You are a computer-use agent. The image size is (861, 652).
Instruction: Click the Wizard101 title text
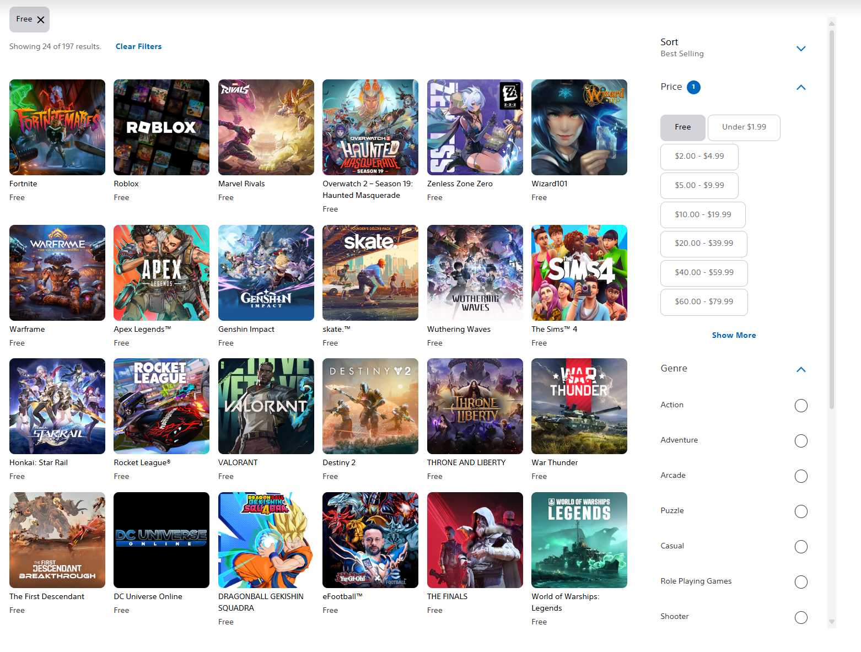point(550,184)
